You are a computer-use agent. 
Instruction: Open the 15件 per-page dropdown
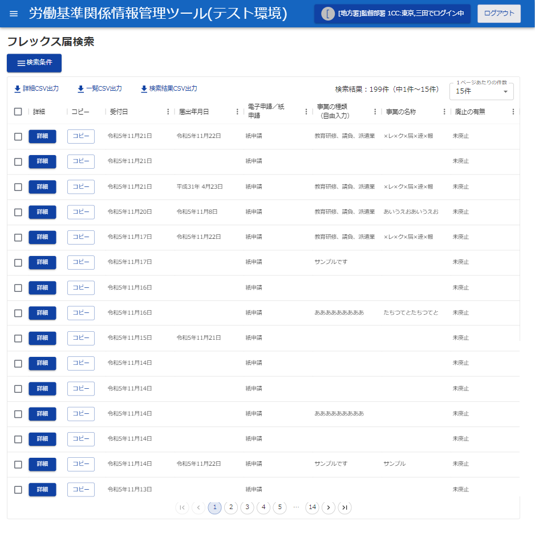coord(481,92)
